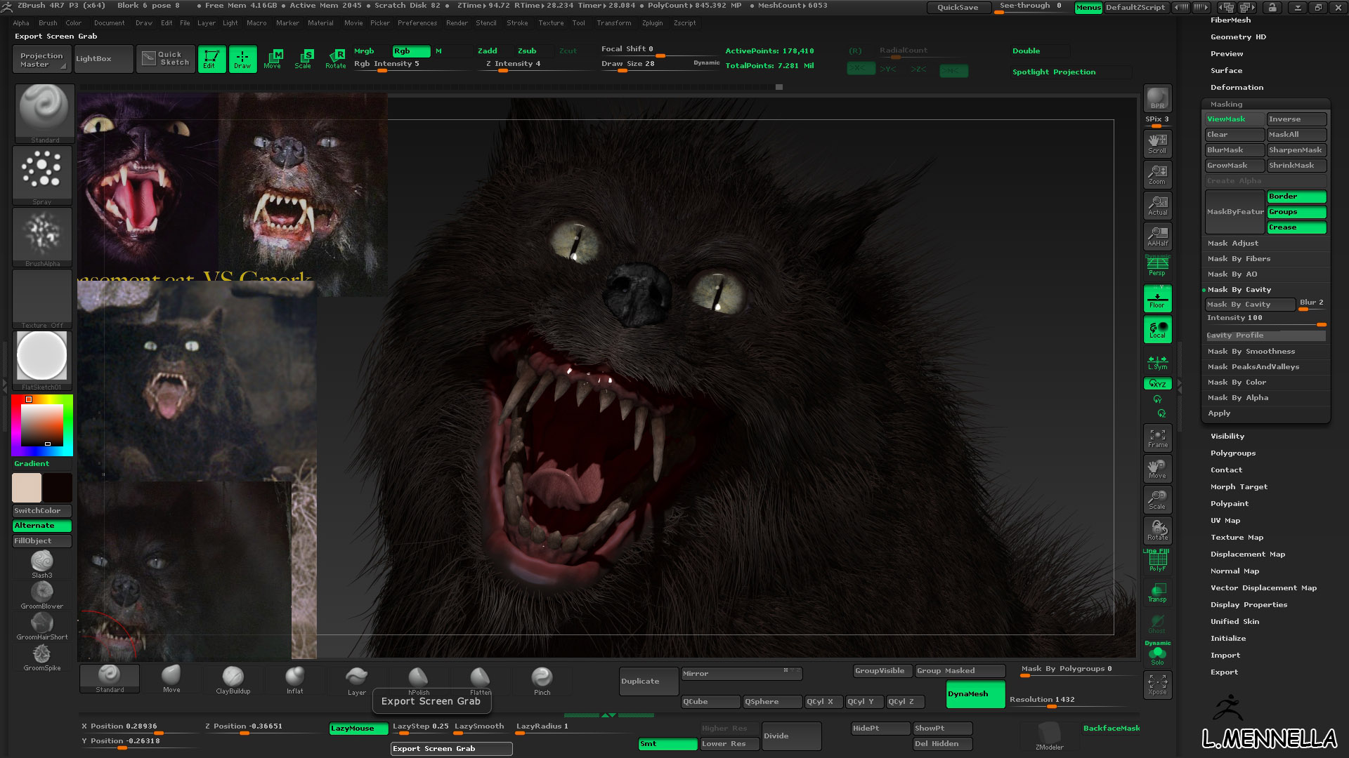Screen dimensions: 1349x758
Task: Select the Inflat brush in bottom shelf
Action: pyautogui.click(x=295, y=679)
